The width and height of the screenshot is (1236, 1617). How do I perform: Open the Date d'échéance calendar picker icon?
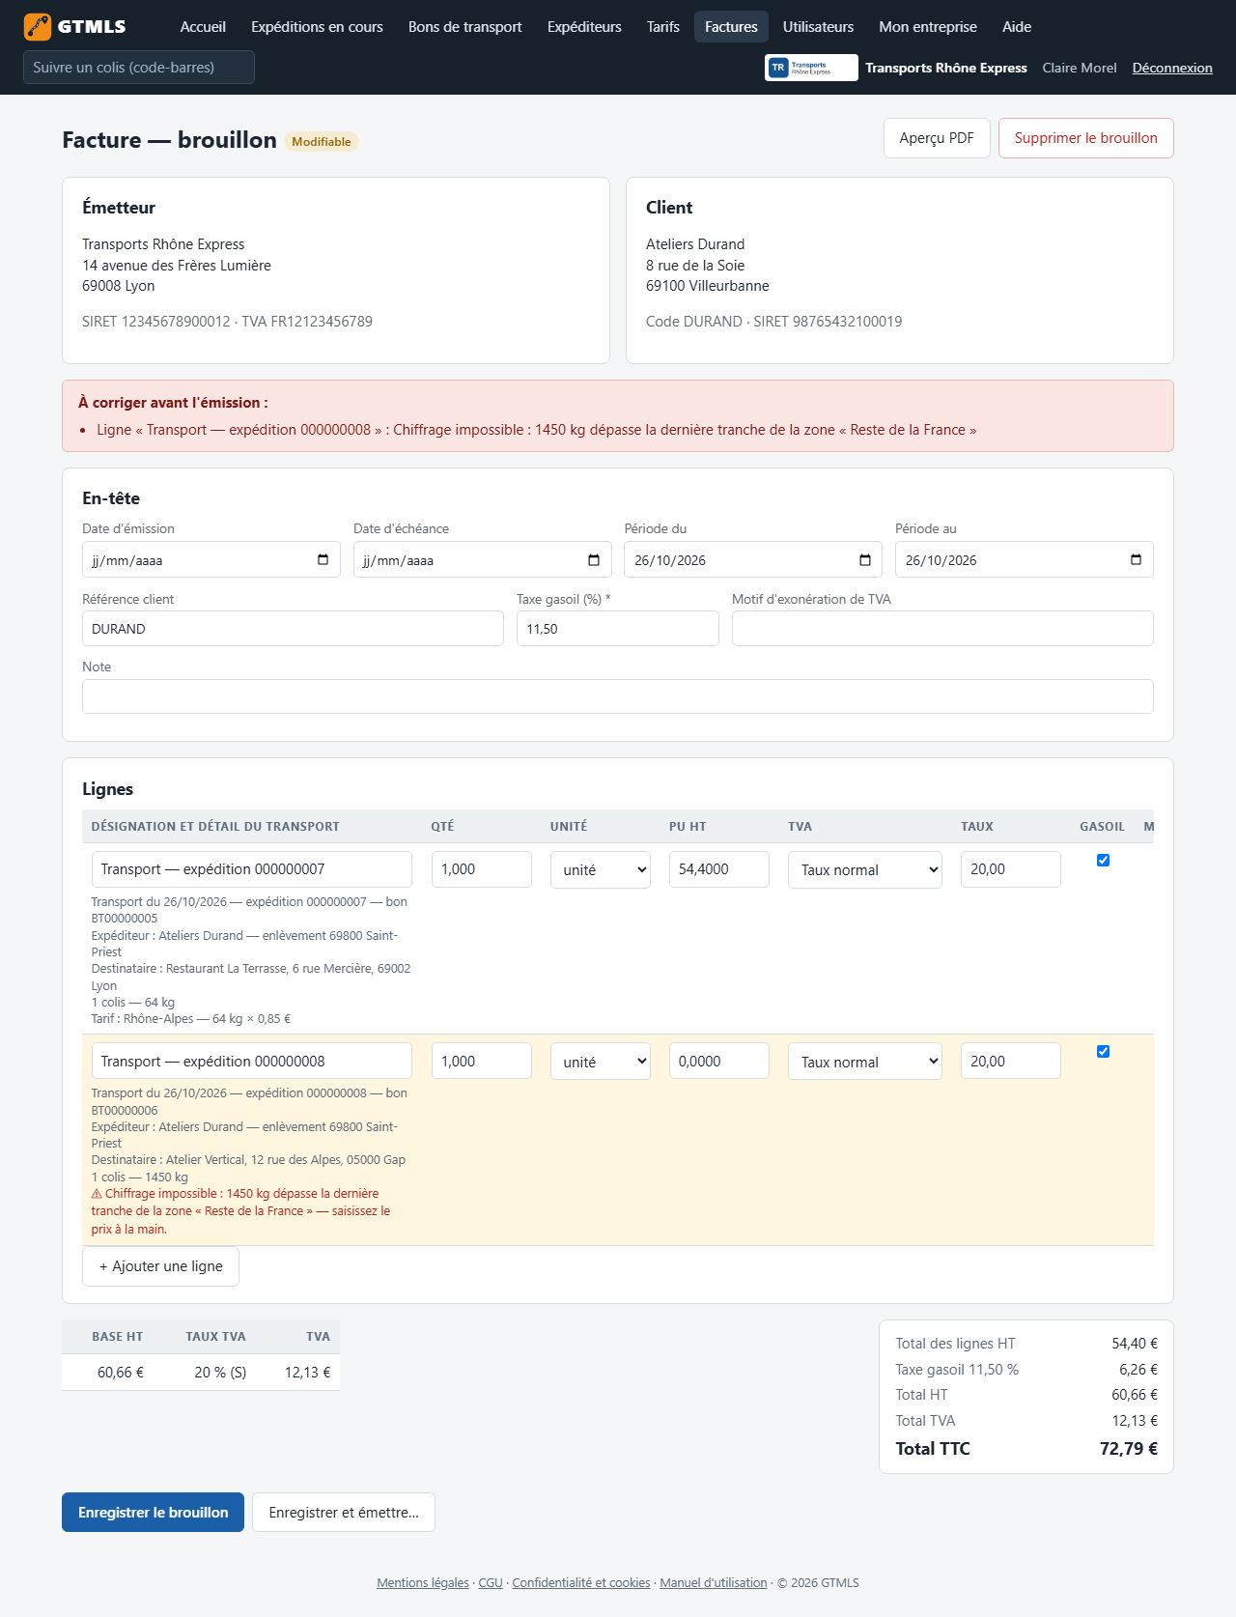click(594, 560)
